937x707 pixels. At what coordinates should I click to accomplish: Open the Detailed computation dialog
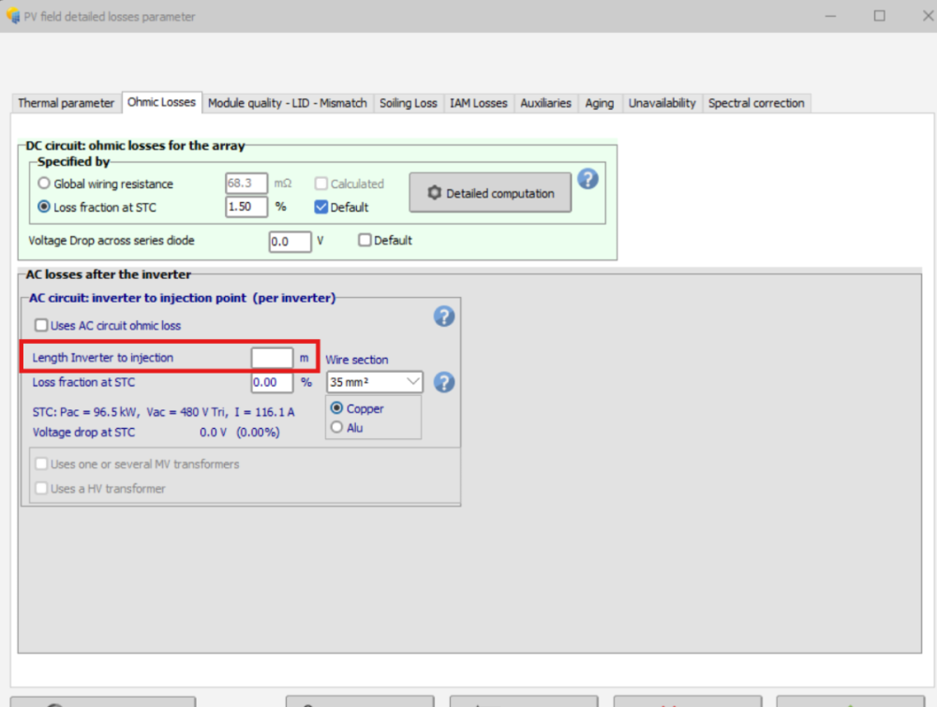(x=490, y=193)
